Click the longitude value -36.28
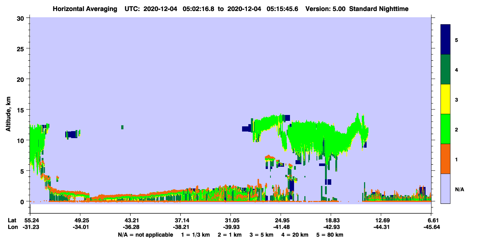479x245 pixels. pos(131,227)
